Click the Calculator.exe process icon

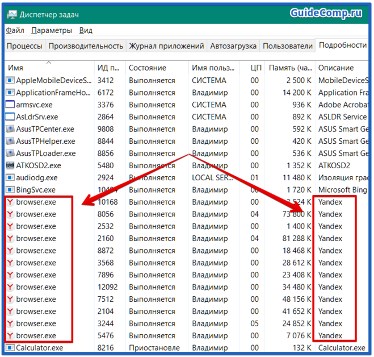click(10, 347)
